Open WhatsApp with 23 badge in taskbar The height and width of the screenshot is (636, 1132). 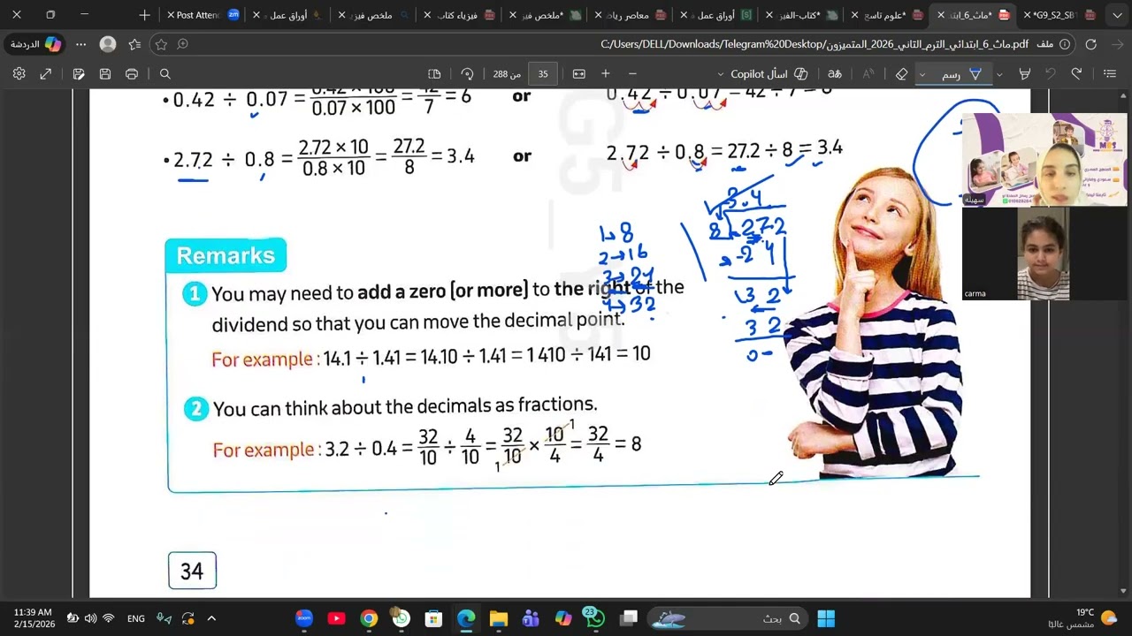coord(594,618)
